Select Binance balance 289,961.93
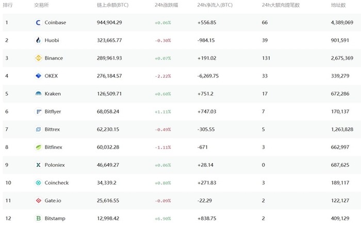This screenshot has height=226, width=361. pyautogui.click(x=109, y=58)
